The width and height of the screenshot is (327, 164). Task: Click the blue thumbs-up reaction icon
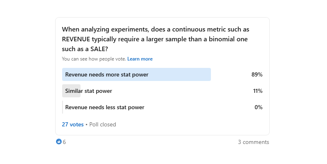[x=59, y=142]
